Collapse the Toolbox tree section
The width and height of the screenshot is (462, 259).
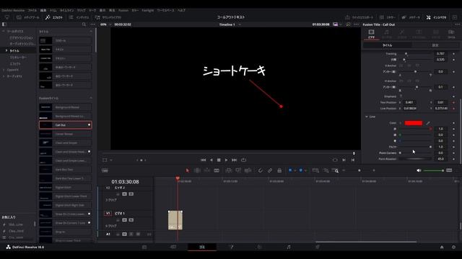[x=4, y=31]
